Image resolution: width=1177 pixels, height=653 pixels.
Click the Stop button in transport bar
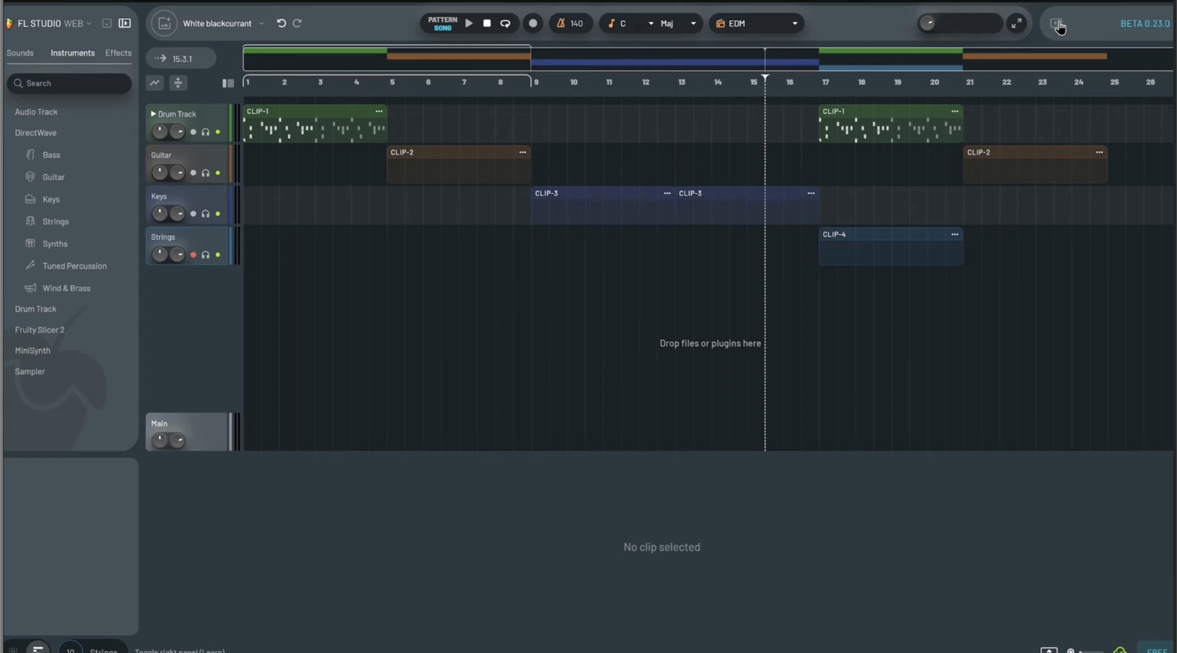tap(487, 23)
